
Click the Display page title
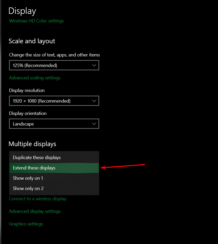pos(22,11)
